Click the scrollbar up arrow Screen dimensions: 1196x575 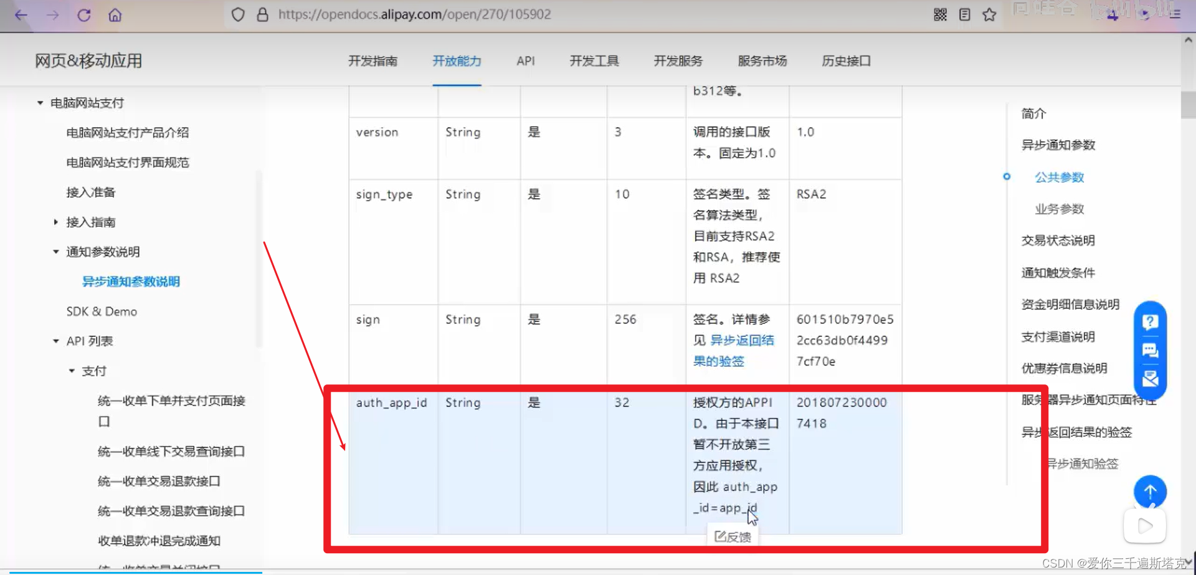[x=1188, y=40]
